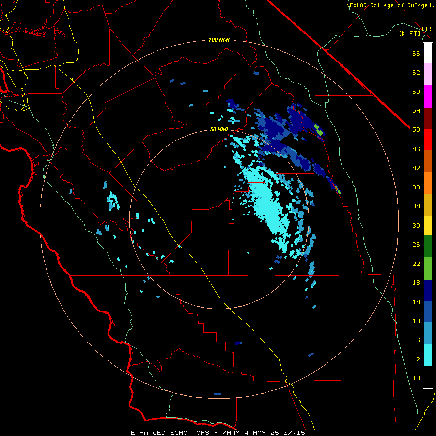The height and width of the screenshot is (436, 436).
Task: Click the '50' legend value
Action: [416, 130]
